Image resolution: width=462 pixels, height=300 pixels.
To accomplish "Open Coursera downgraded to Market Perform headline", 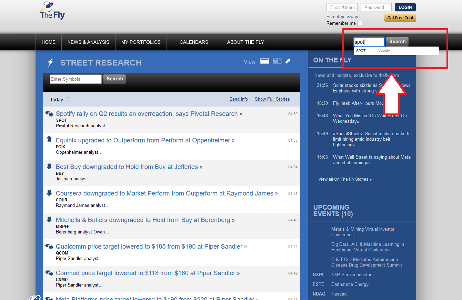I will pos(167,193).
